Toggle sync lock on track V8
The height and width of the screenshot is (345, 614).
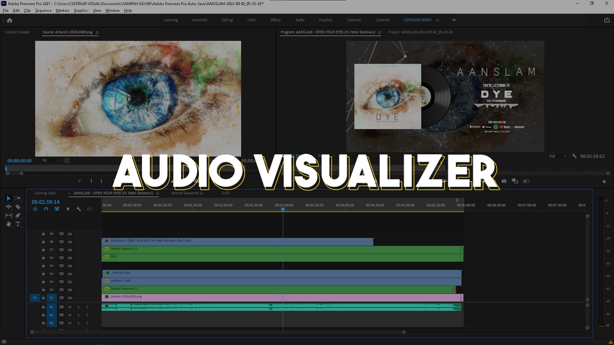coord(61,241)
